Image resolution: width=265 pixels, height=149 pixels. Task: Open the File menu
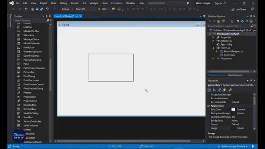click(17, 3)
